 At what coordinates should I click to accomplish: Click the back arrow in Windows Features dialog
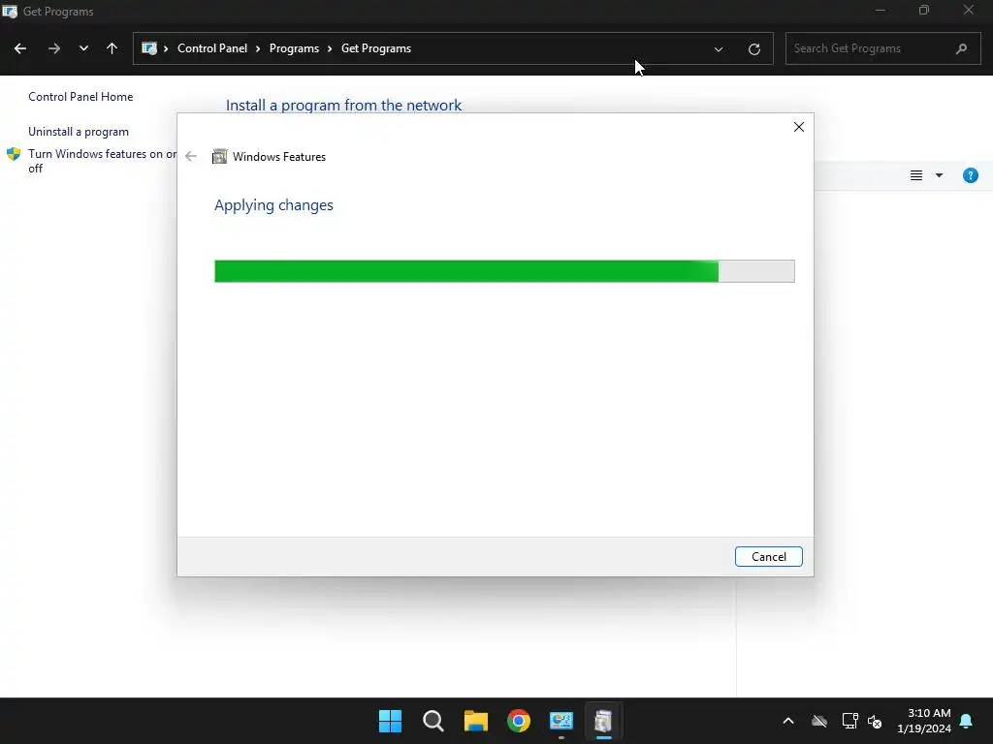click(x=191, y=156)
